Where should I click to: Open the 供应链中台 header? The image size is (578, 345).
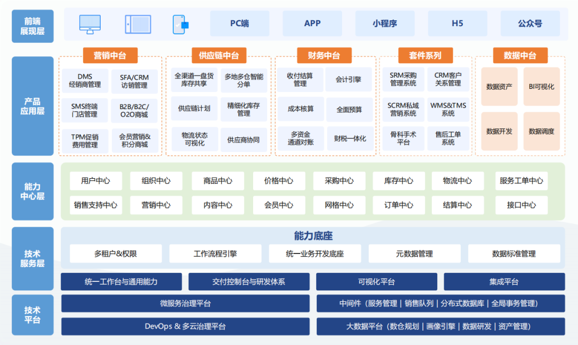[219, 56]
